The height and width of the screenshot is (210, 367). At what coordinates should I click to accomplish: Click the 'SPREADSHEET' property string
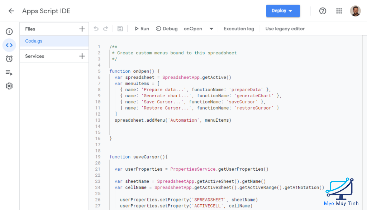coord(209,200)
